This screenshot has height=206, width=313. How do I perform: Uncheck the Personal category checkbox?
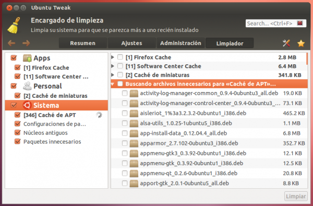coord(14,86)
